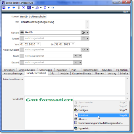
Task: Click the blue X delete icon
Action: (24, 8)
